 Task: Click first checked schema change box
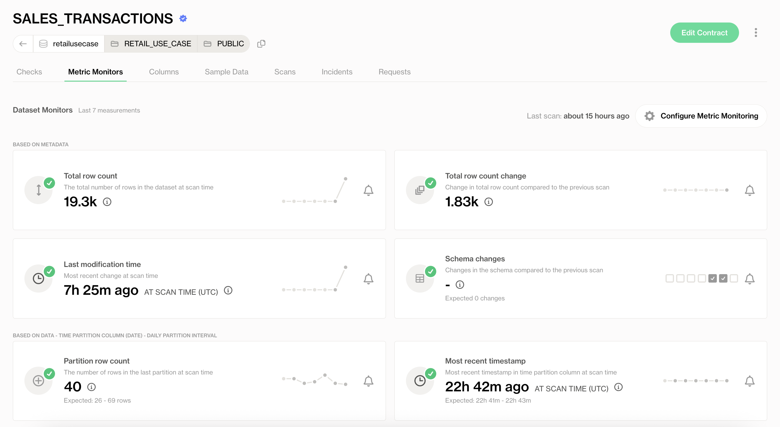[x=712, y=278]
